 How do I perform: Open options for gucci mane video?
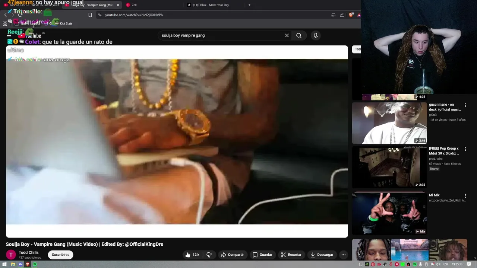[465, 105]
